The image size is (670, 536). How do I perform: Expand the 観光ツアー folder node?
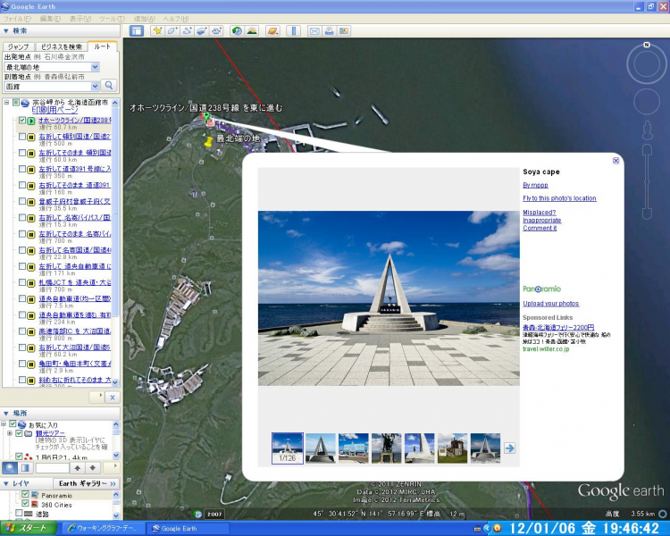(x=10, y=433)
